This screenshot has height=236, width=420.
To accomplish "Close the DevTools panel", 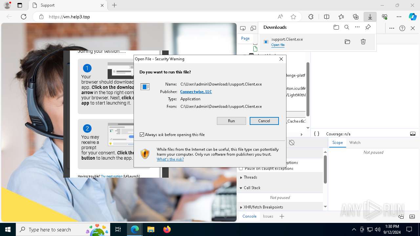I will 413,28.
